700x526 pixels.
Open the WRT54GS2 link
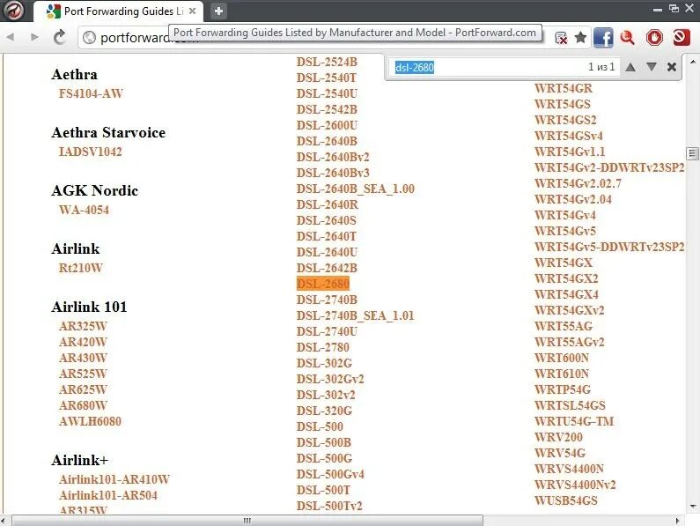(x=565, y=120)
